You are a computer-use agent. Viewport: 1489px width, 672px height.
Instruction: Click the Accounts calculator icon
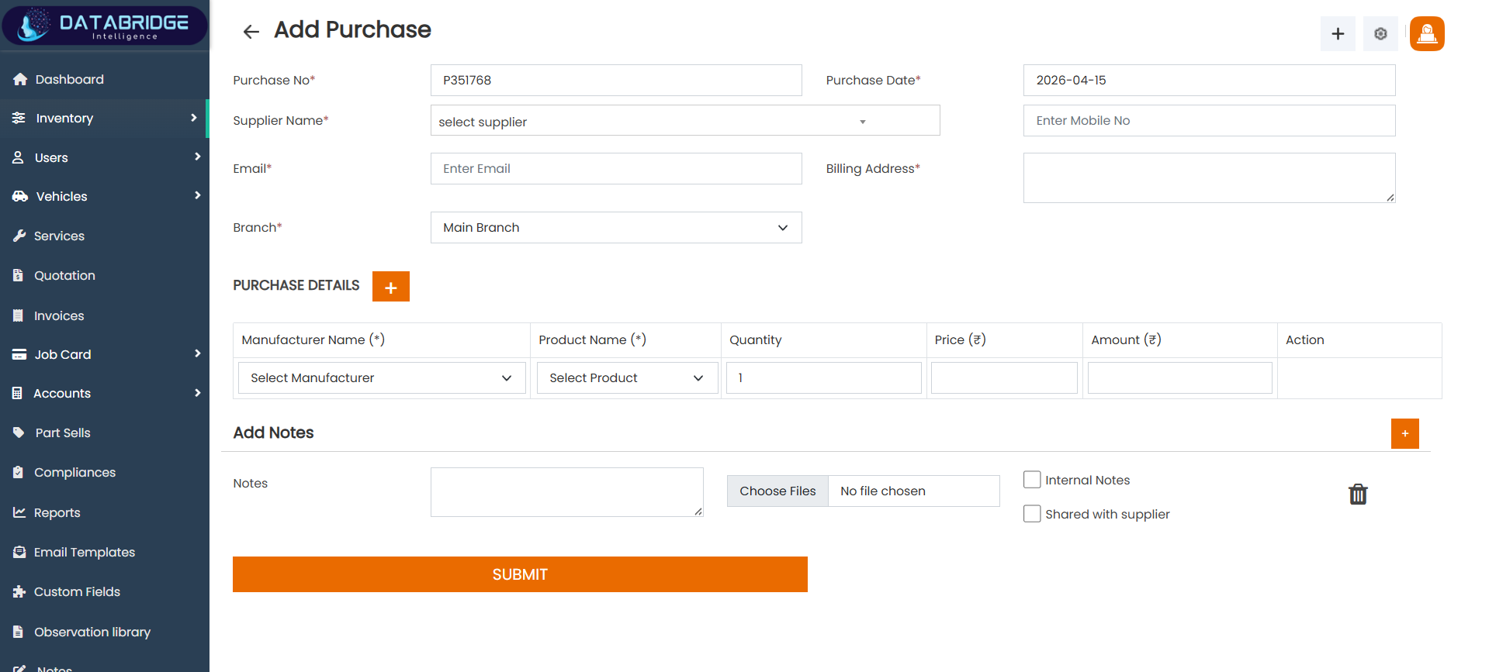17,393
